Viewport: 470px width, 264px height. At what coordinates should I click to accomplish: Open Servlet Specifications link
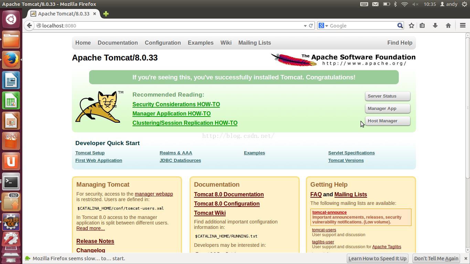pyautogui.click(x=351, y=153)
